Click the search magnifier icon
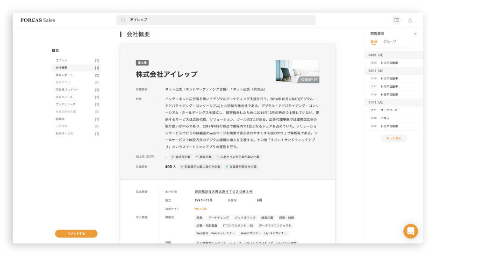Image resolution: width=486 pixels, height=260 pixels. pos(123,20)
